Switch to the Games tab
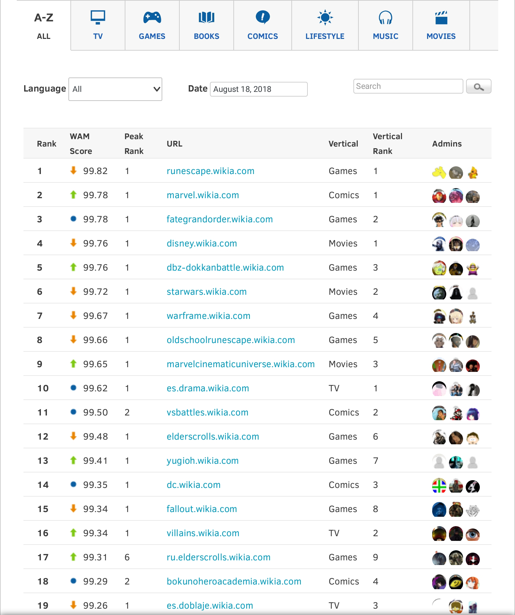This screenshot has height=615, width=515. [x=152, y=25]
